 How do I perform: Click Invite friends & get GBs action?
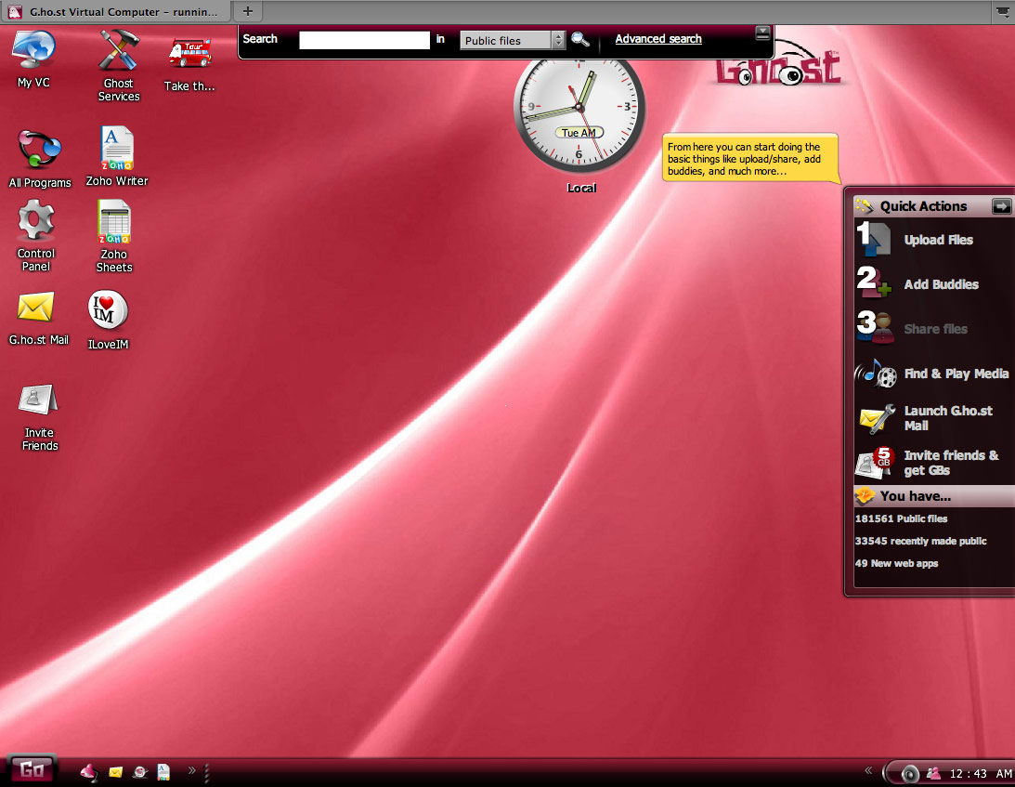(933, 463)
